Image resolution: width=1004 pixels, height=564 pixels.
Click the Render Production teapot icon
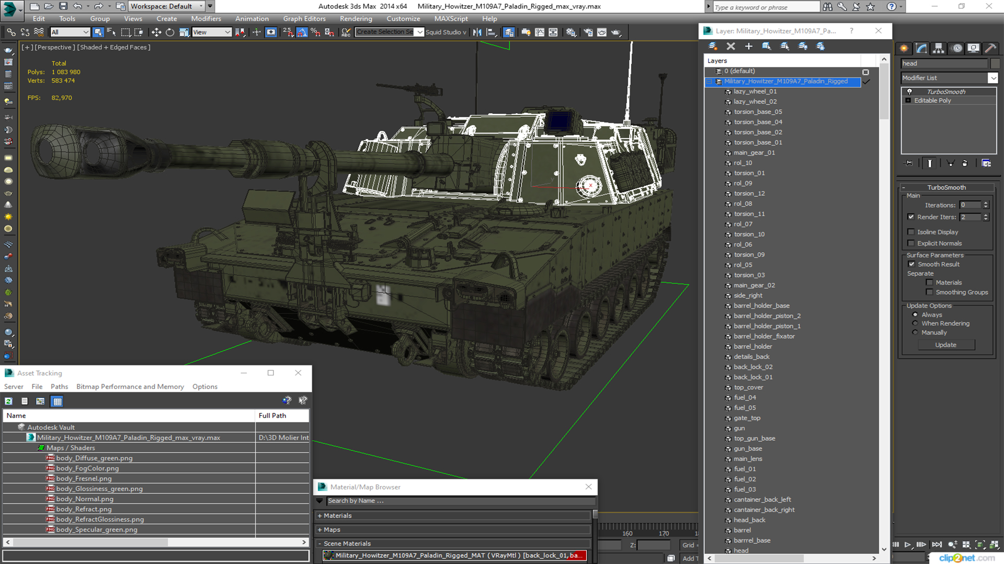[616, 32]
